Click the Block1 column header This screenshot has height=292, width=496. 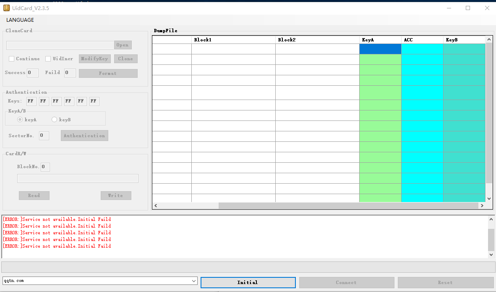233,40
